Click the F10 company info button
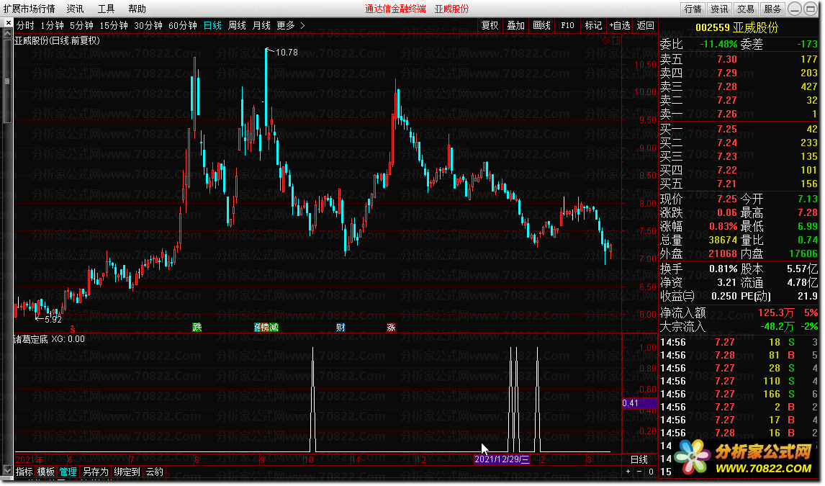Viewport: 825px width, 486px height. pyautogui.click(x=567, y=25)
